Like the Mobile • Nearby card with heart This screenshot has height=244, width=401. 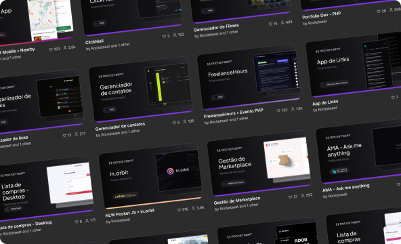(x=51, y=49)
